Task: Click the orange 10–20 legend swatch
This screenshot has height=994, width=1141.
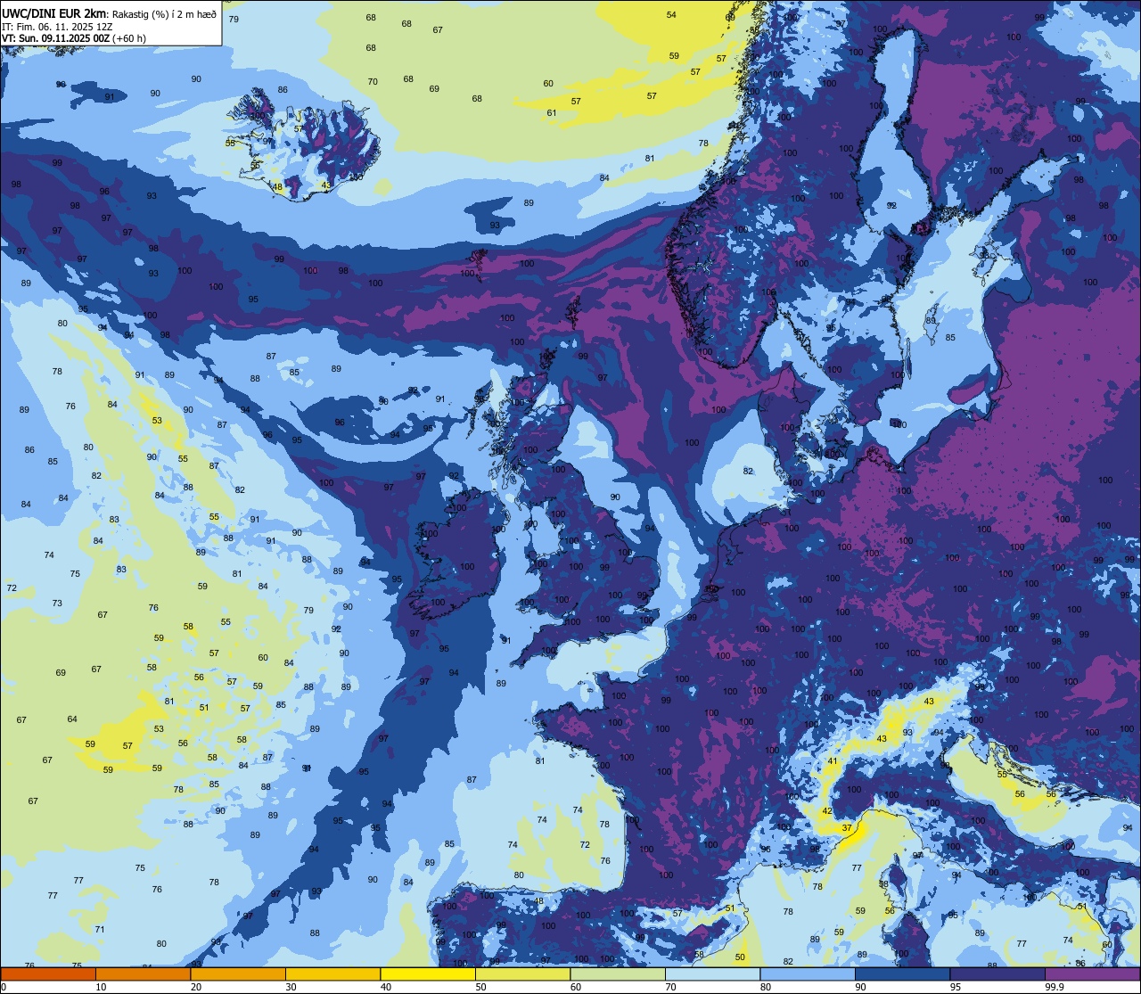Action: pyautogui.click(x=143, y=973)
